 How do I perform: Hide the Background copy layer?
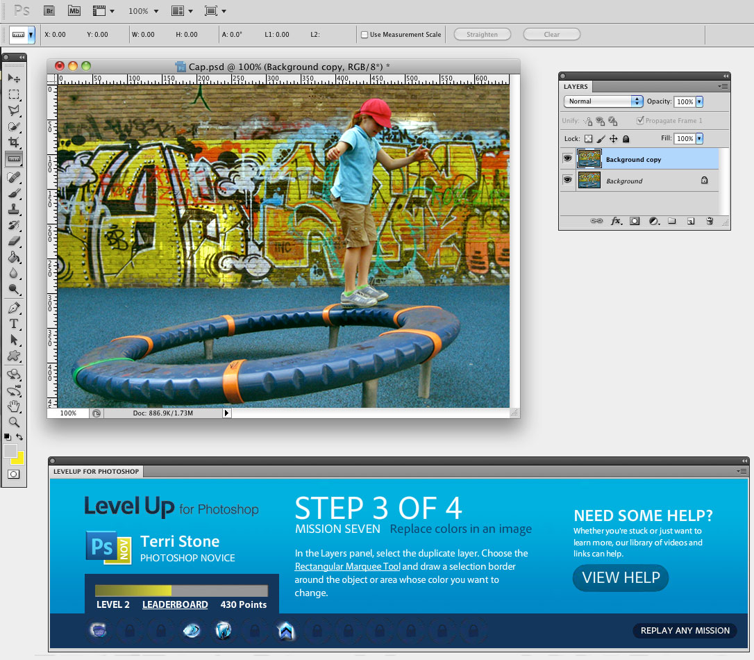point(567,159)
